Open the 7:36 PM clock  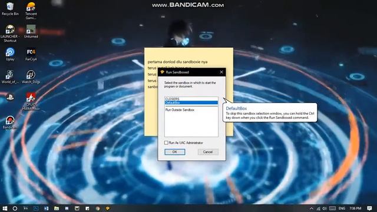point(355,208)
